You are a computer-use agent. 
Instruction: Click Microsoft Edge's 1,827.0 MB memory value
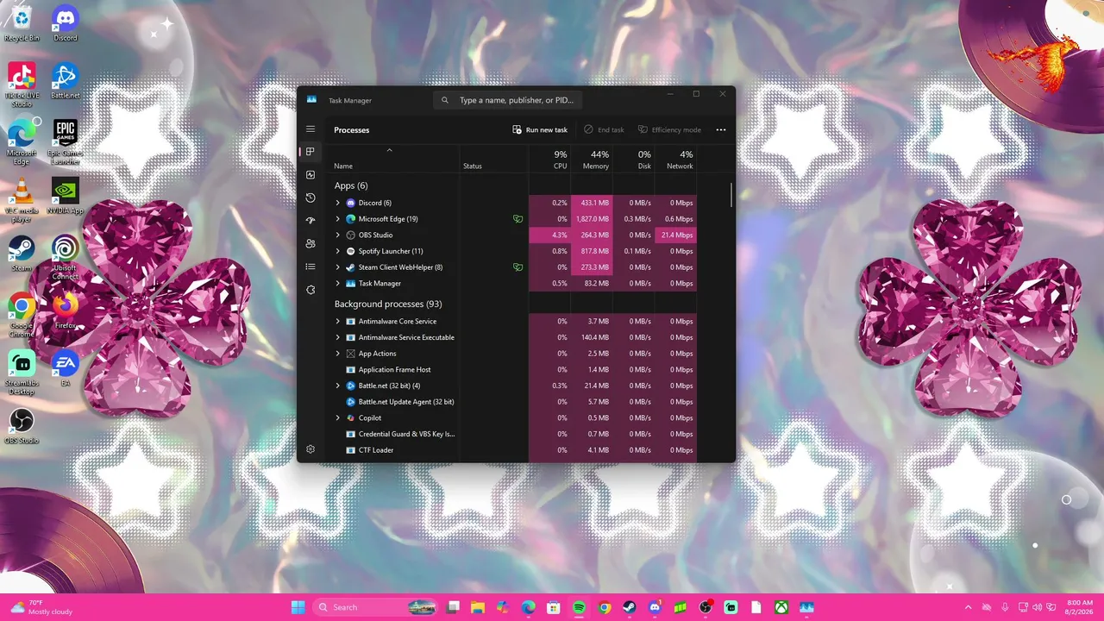coord(593,219)
